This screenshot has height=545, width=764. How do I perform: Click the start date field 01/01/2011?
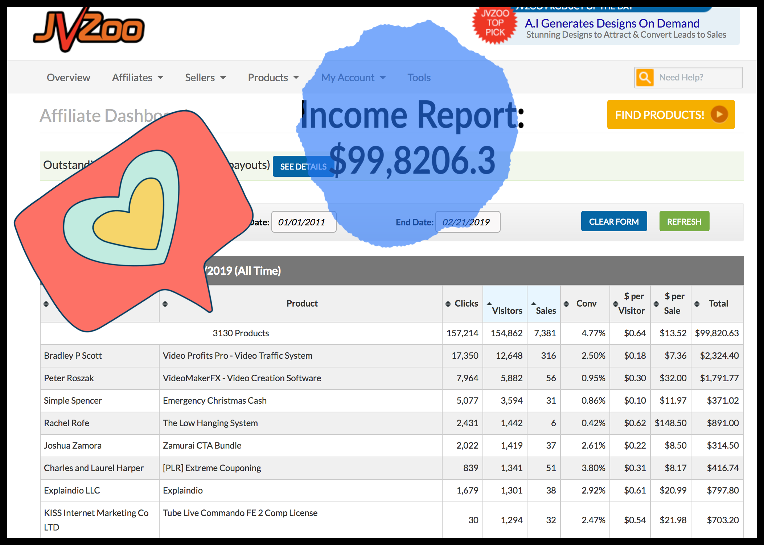click(x=304, y=222)
